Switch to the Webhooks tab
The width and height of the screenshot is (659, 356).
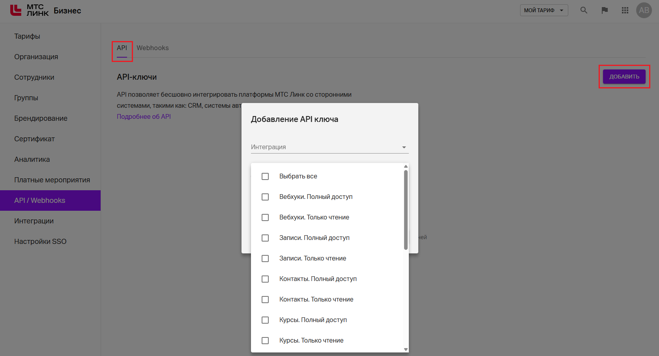click(x=152, y=48)
